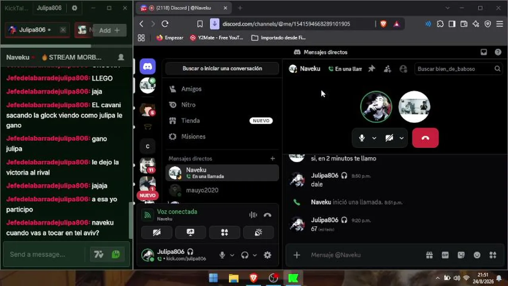Turn on camera in call controls
Image resolution: width=508 pixels, height=286 pixels.
coord(389,138)
